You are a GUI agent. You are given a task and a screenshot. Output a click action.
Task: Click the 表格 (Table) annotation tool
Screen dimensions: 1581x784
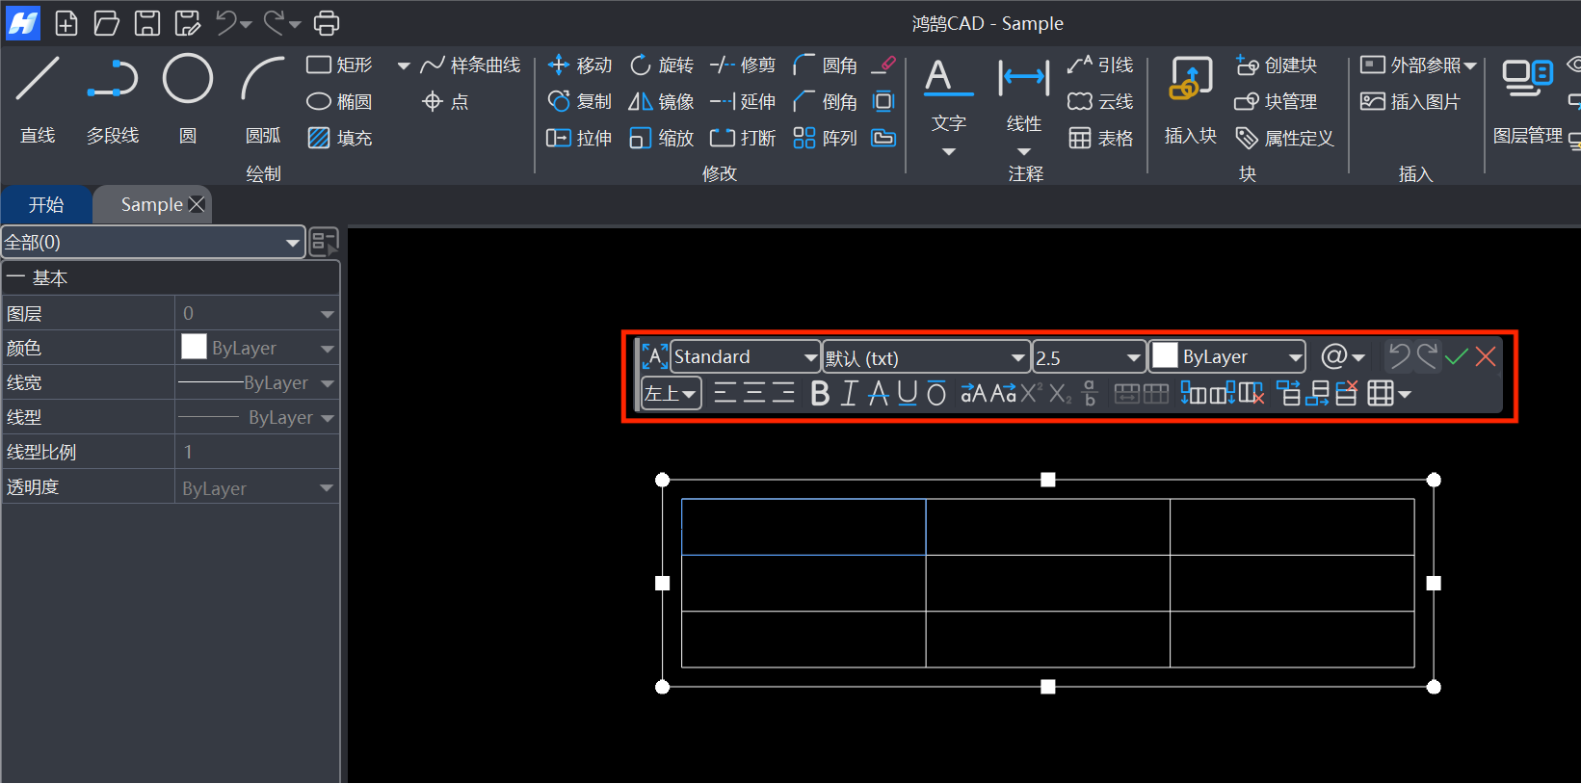[x=1100, y=139]
